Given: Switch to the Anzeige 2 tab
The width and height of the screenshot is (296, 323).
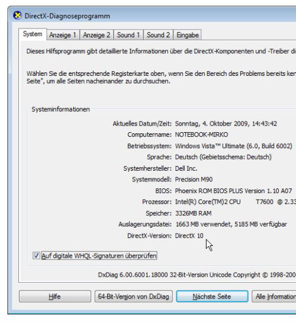Looking at the screenshot, I should click(x=96, y=35).
